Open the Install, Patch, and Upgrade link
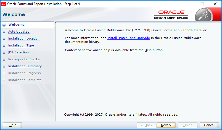222x130 pixels. tap(128, 38)
